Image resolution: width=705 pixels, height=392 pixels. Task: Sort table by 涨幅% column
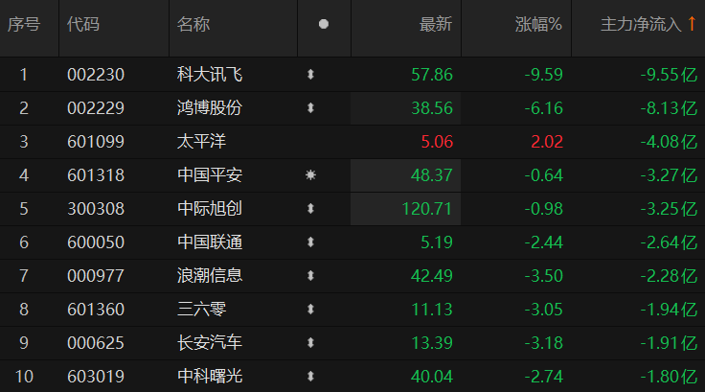click(x=537, y=25)
